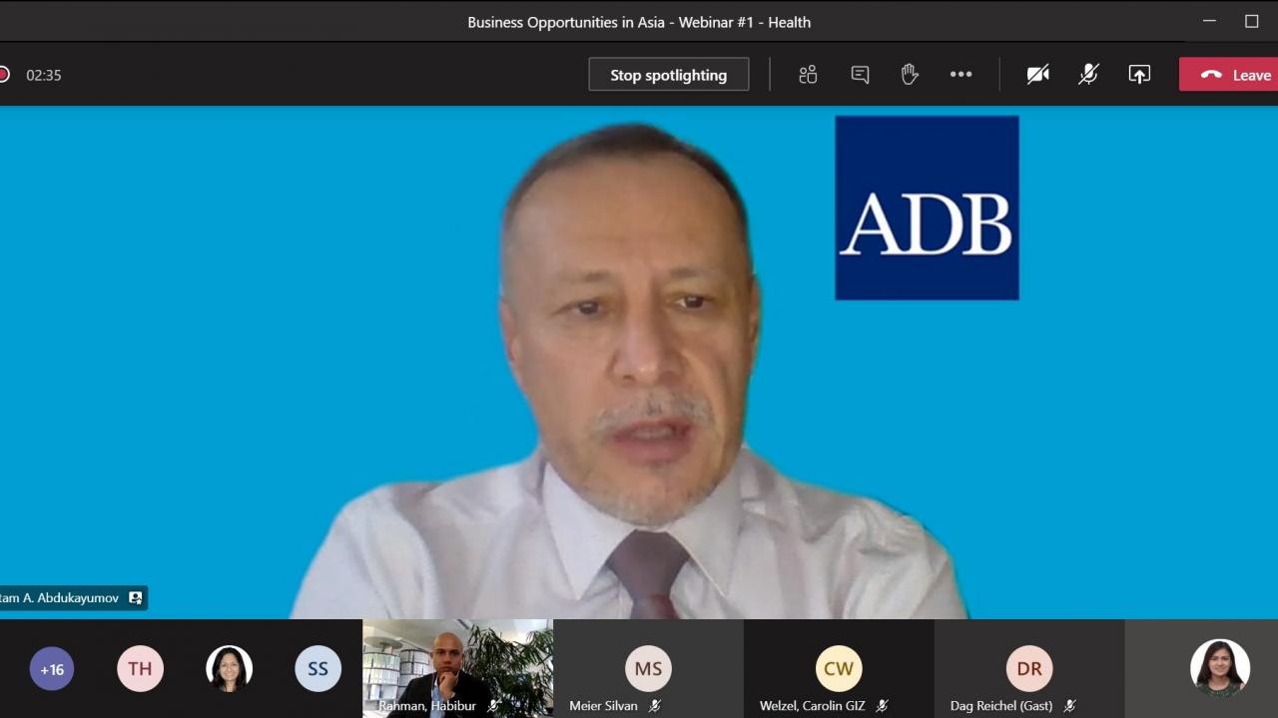Turn the camera on
Image resolution: width=1278 pixels, height=718 pixels.
tap(1038, 75)
